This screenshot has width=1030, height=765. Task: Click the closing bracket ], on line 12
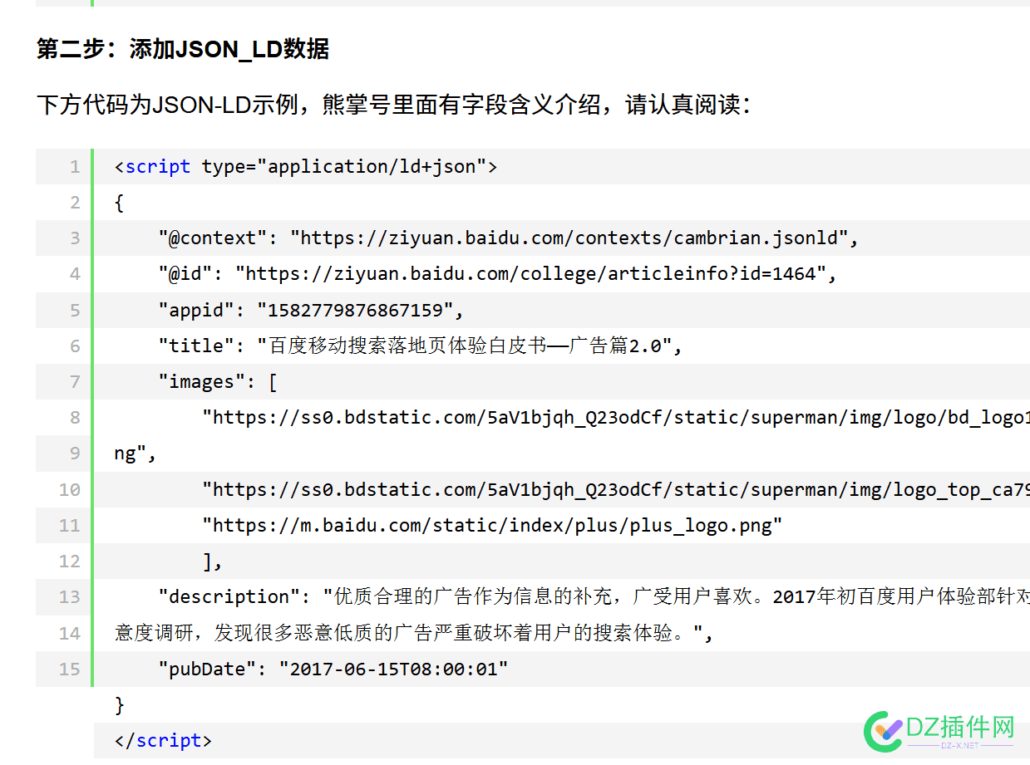214,561
